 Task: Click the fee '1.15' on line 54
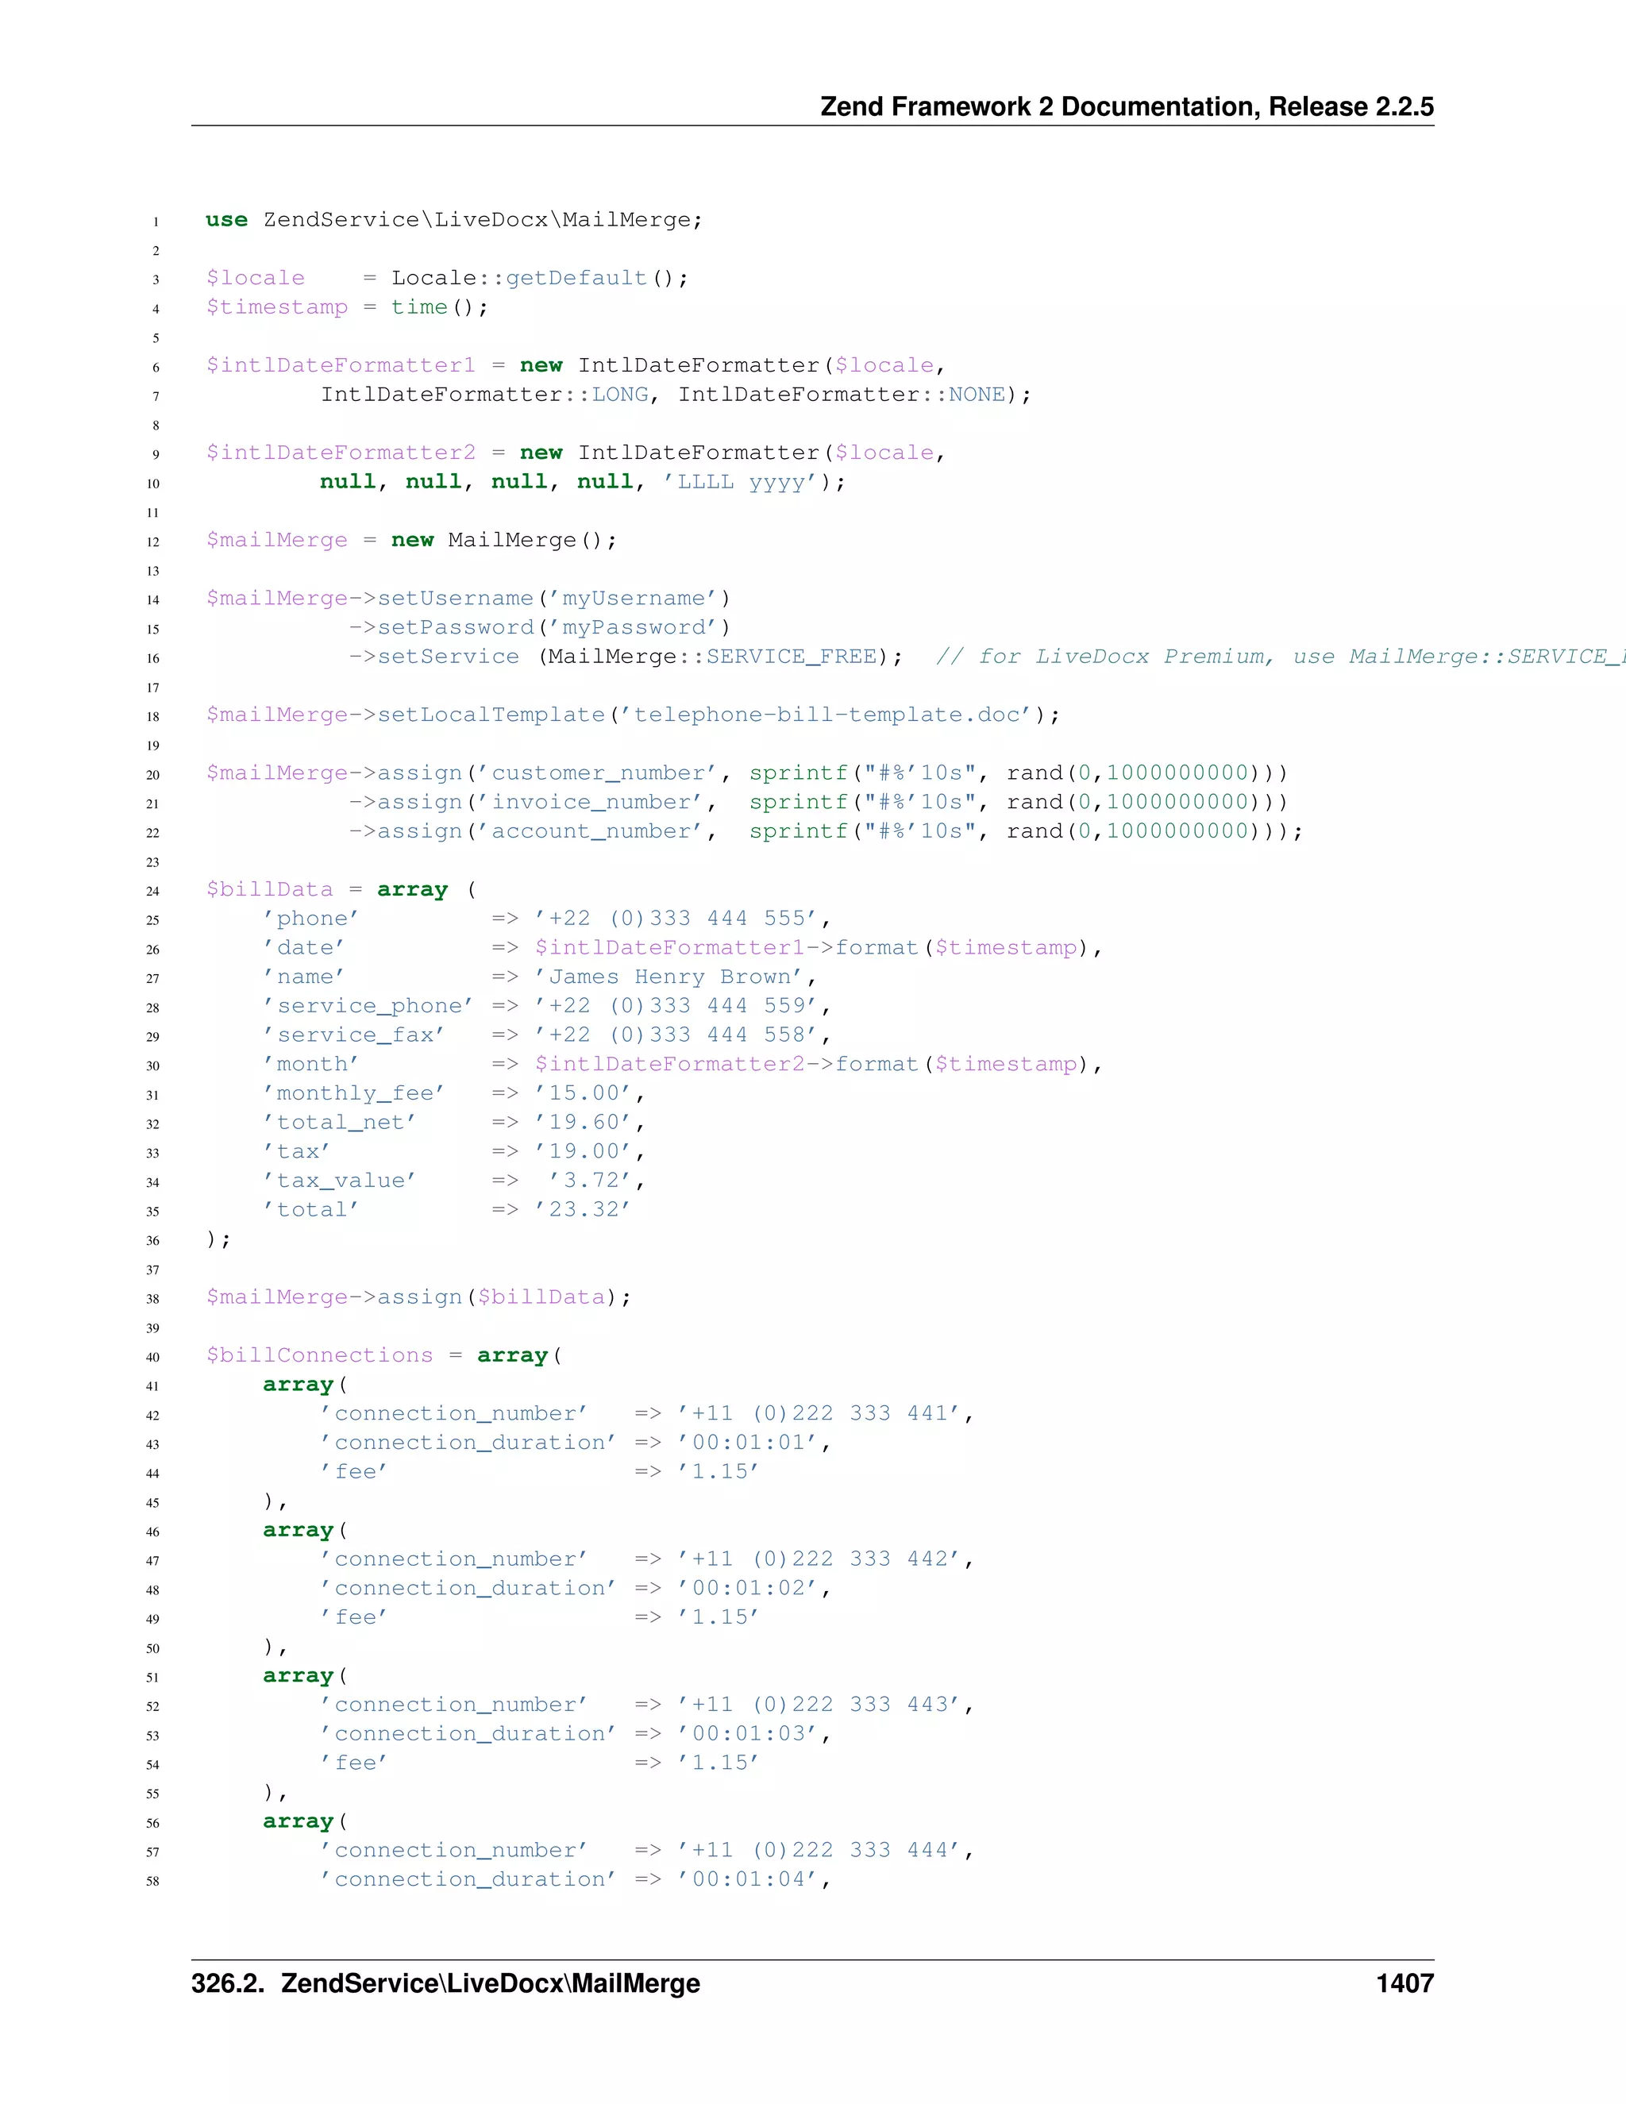[x=719, y=1762]
